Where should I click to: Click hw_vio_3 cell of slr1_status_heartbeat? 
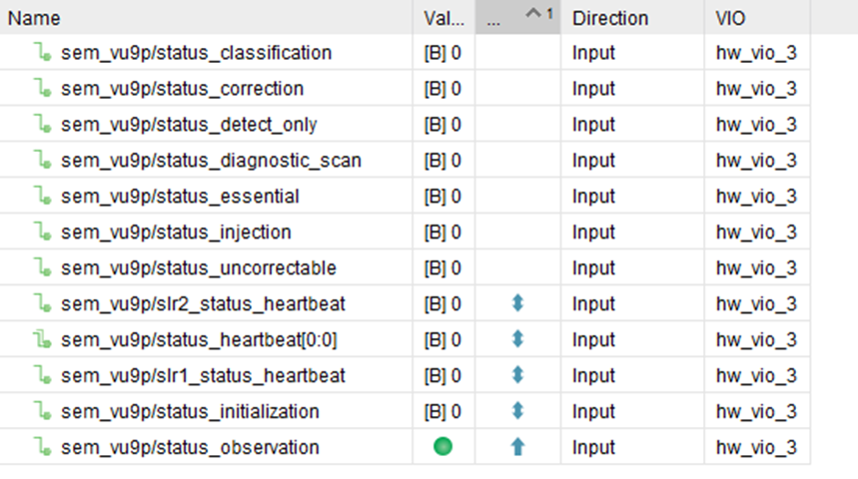756,375
